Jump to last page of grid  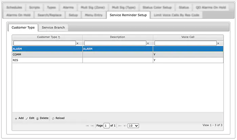coord(125,126)
